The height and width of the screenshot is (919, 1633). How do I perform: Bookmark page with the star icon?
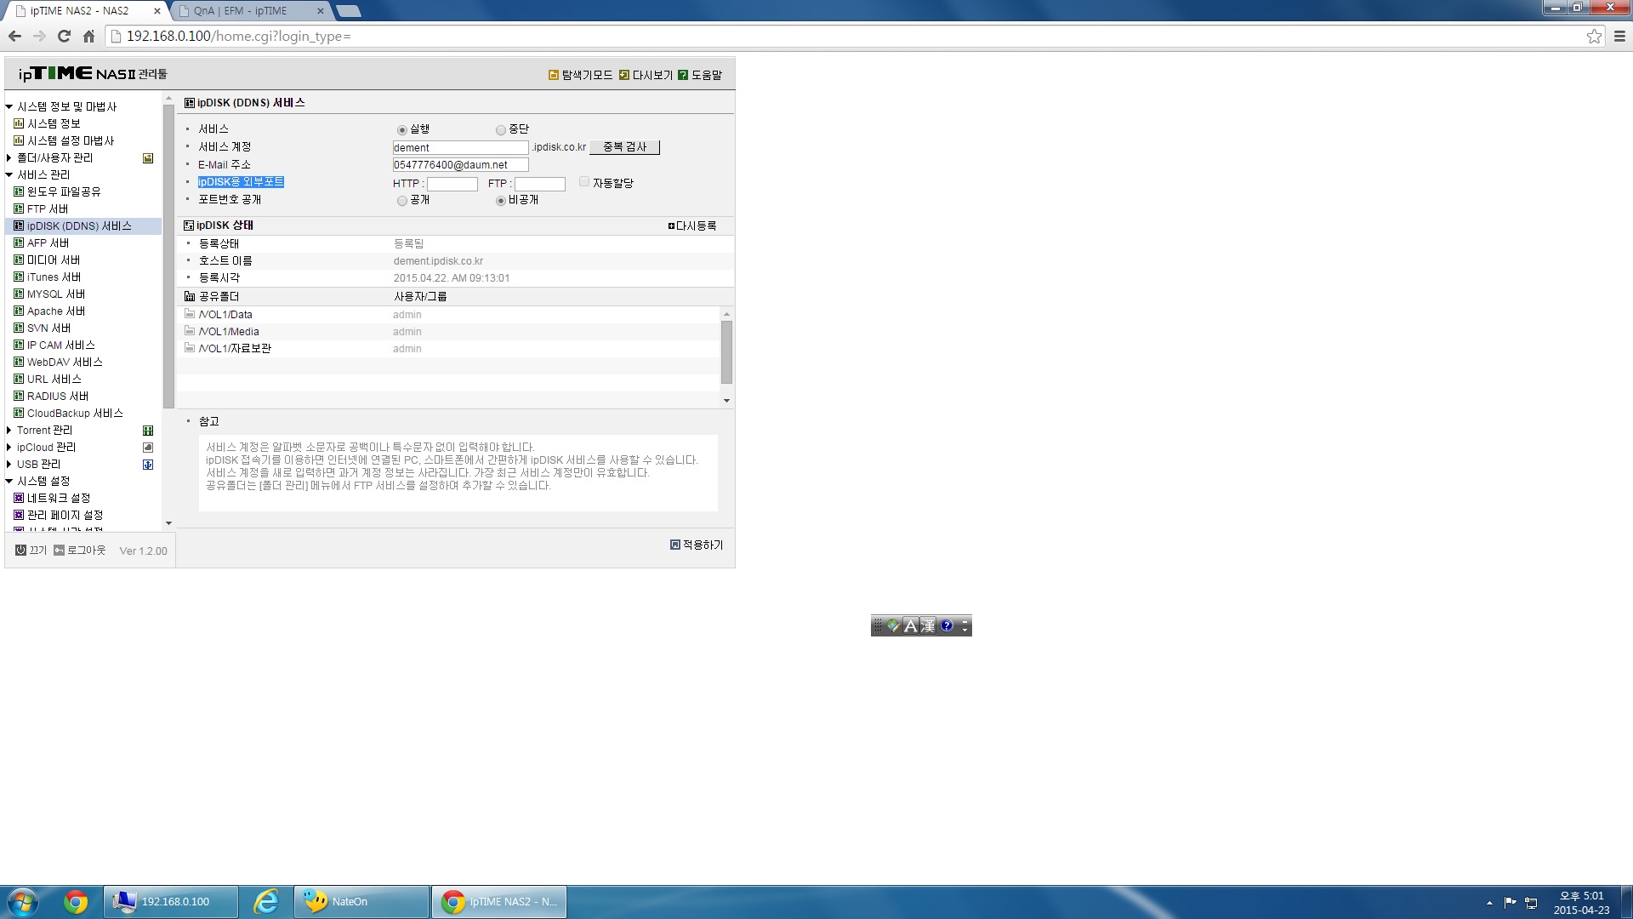tap(1594, 36)
